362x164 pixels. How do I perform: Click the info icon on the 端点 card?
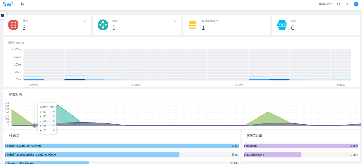175,21
